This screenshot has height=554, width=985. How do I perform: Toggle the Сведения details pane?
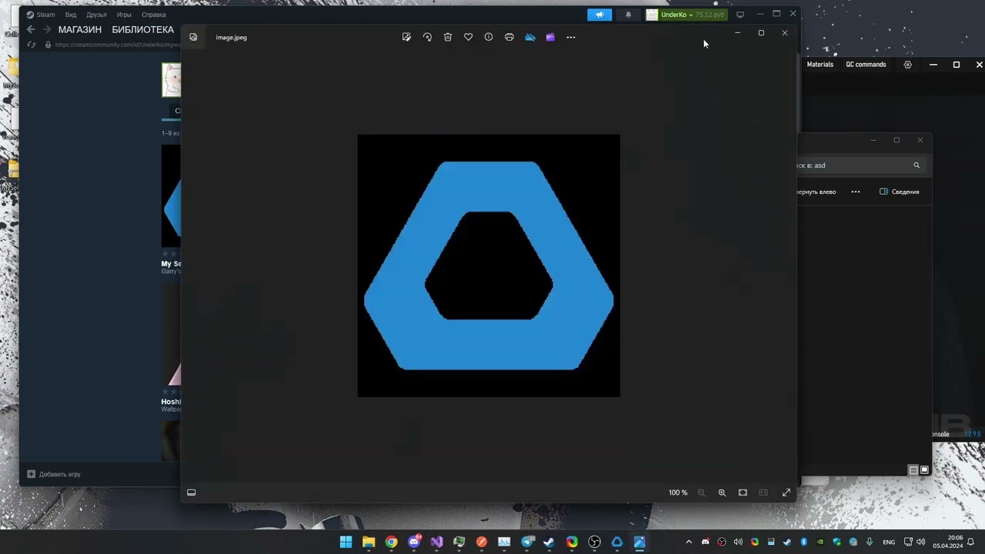(x=900, y=192)
